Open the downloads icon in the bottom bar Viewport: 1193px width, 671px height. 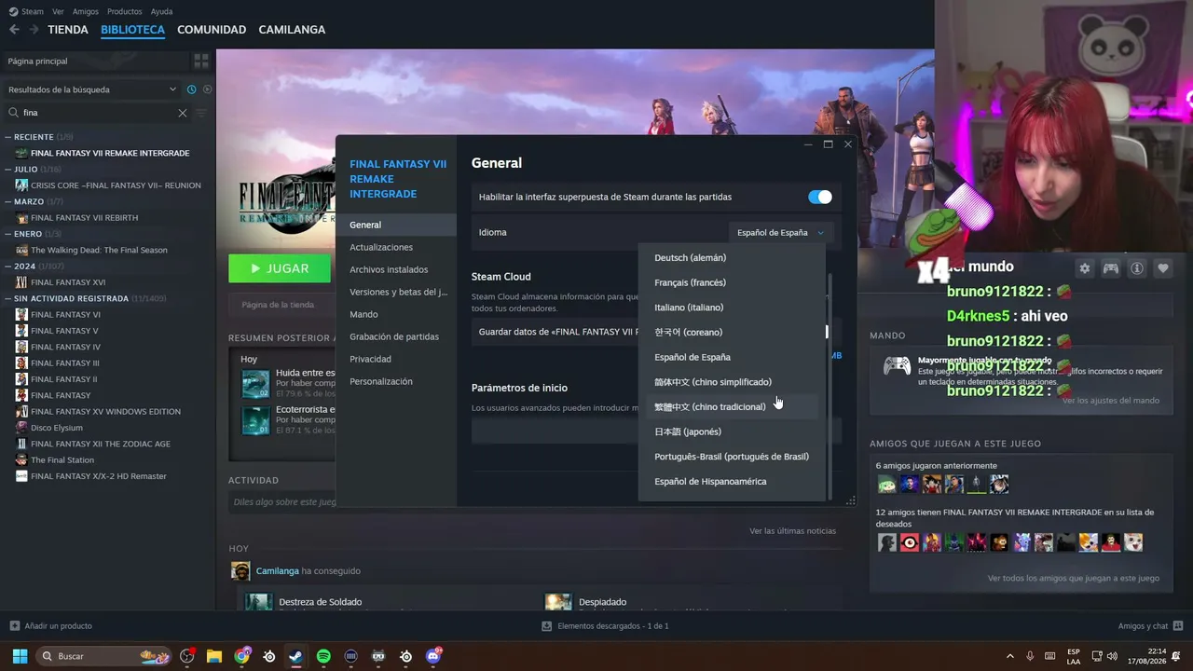point(547,626)
